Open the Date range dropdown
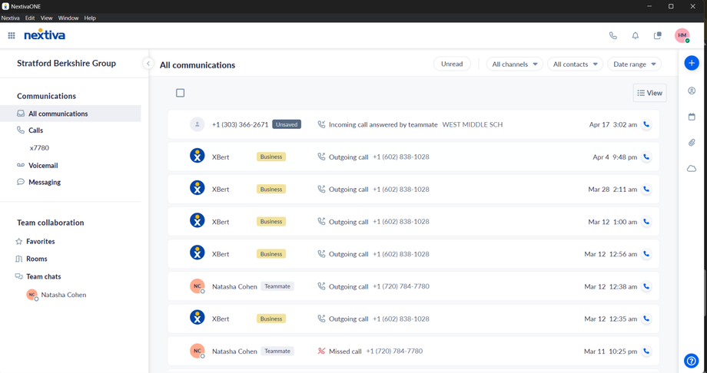707x373 pixels. (634, 64)
